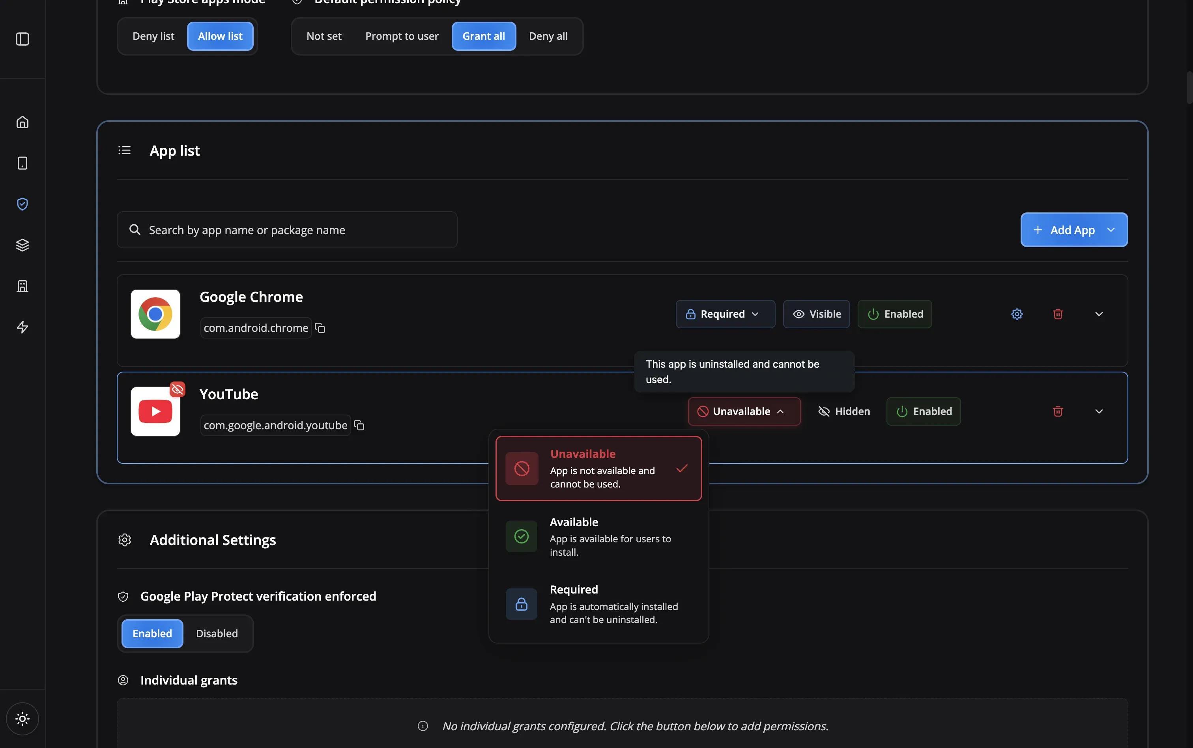The width and height of the screenshot is (1193, 748).
Task: Switch theme with the sun icon
Action: (22, 719)
